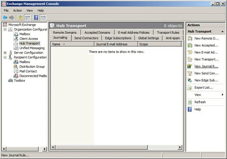Open the File menu
Screen dimensions: 227x159
(x=6, y=10)
